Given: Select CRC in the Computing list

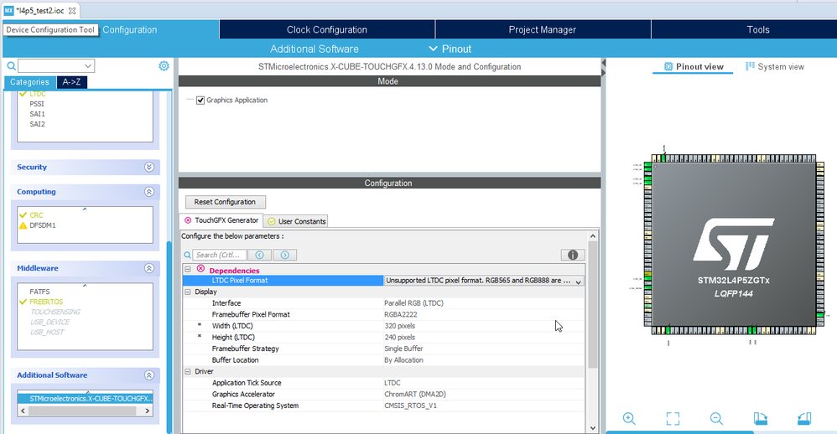Looking at the screenshot, I should click(x=36, y=215).
